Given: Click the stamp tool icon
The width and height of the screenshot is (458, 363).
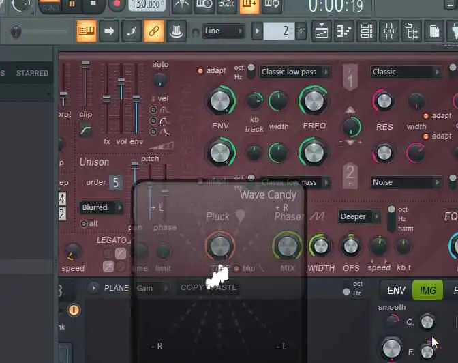Looking at the screenshot, I should point(177,31).
